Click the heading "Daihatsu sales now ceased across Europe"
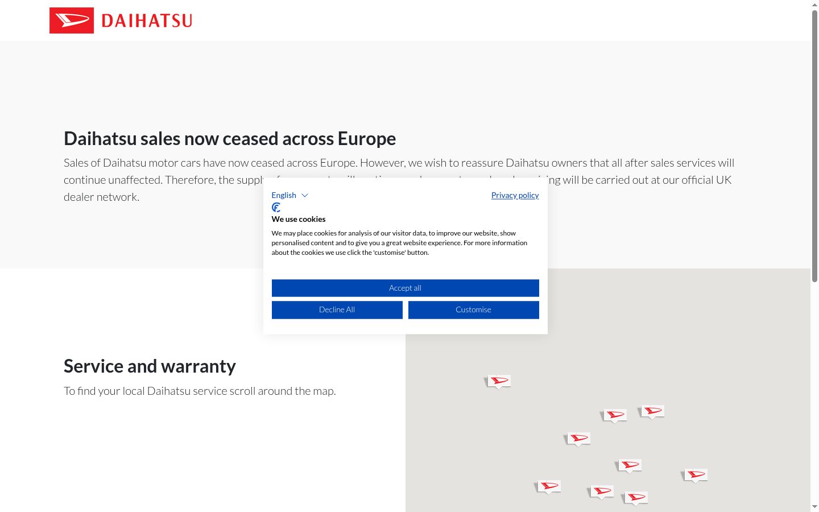This screenshot has width=819, height=512. 230,138
